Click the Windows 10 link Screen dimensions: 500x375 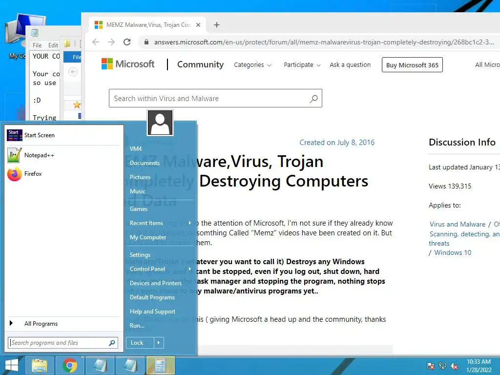(453, 252)
